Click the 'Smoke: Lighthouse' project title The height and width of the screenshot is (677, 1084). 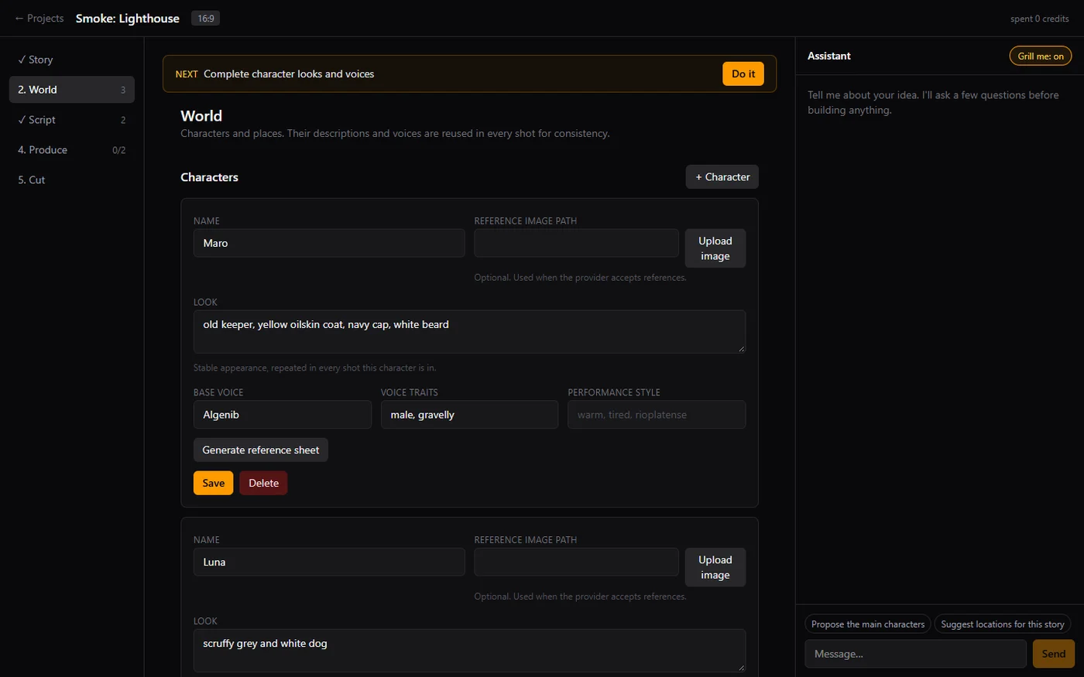tap(128, 19)
